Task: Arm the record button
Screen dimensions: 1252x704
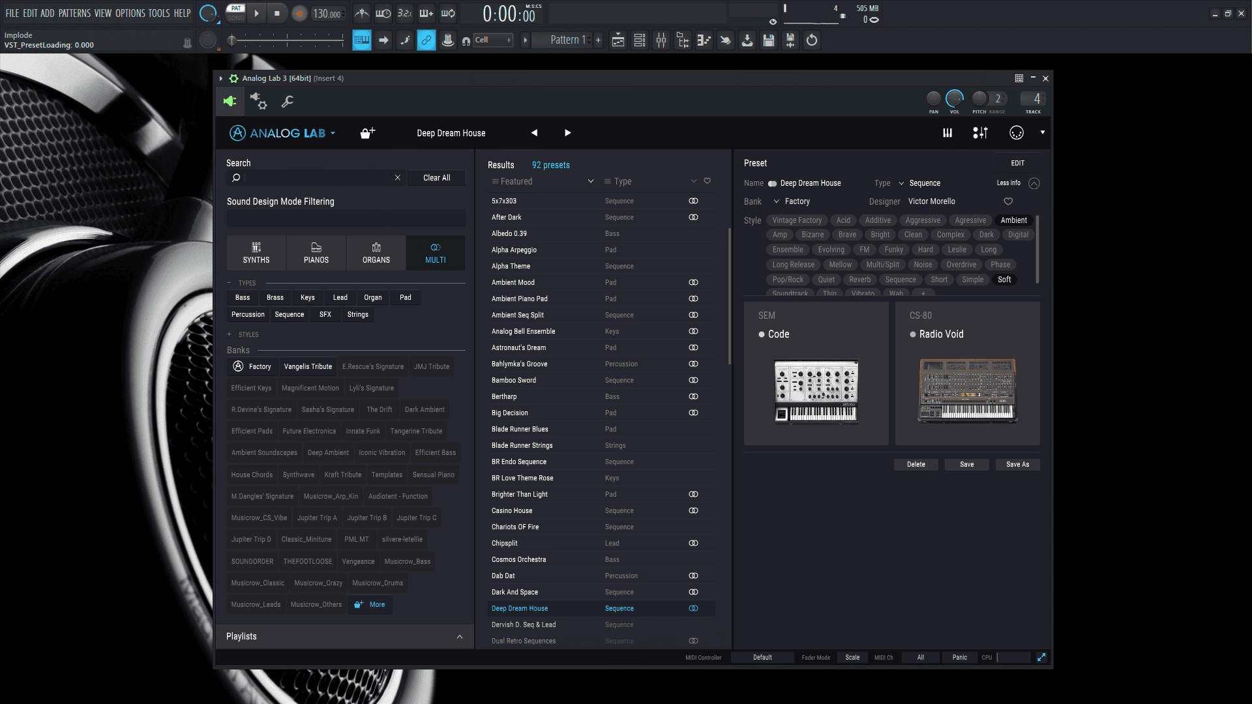Action: [299, 14]
